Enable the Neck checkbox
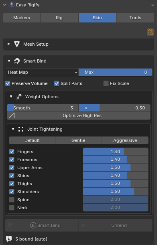Screen dimensions: 157x245 click(x=12, y=208)
